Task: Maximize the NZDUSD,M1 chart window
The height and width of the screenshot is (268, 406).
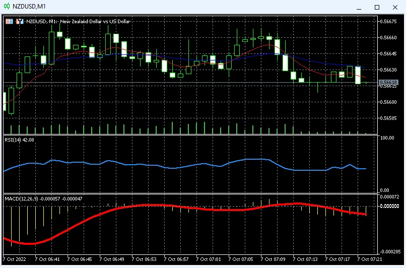Action: 377,7
